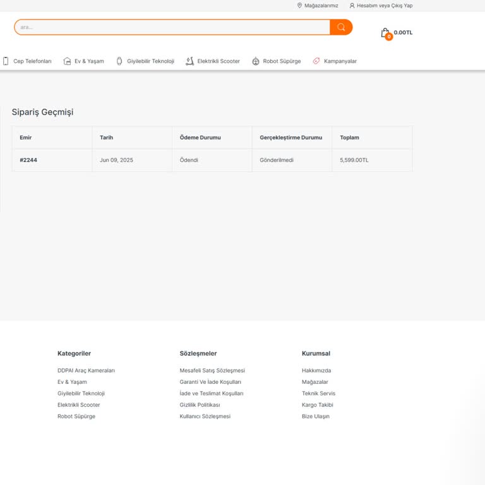Screen dimensions: 485x485
Task: Click the location pin icon for stores
Action: click(299, 6)
